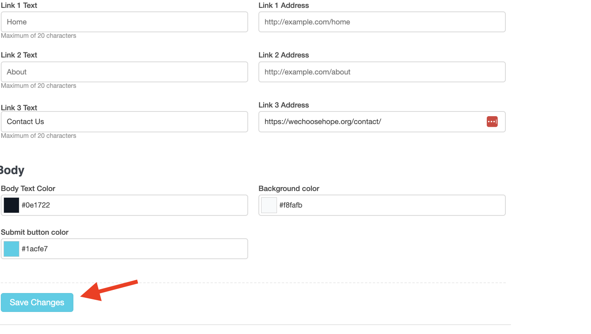Click the Link 2 Address label
This screenshot has width=591, height=334.
(x=283, y=55)
